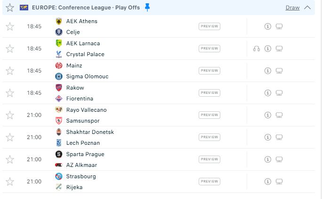Open the EUROPE: Conference League title

click(x=71, y=8)
